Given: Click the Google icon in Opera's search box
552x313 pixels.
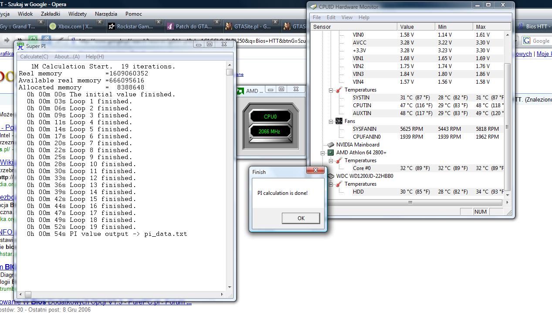Looking at the screenshot, I should pyautogui.click(x=527, y=41).
